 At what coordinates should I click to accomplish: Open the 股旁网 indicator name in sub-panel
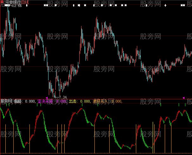tap(6, 101)
